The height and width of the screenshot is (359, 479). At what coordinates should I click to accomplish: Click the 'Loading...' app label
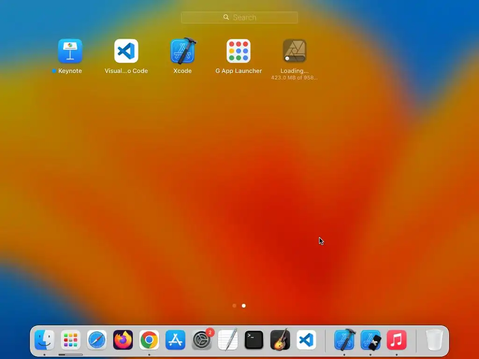295,71
